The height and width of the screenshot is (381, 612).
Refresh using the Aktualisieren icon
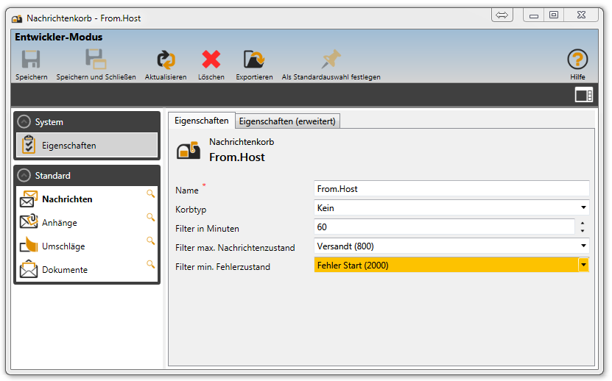tap(166, 60)
